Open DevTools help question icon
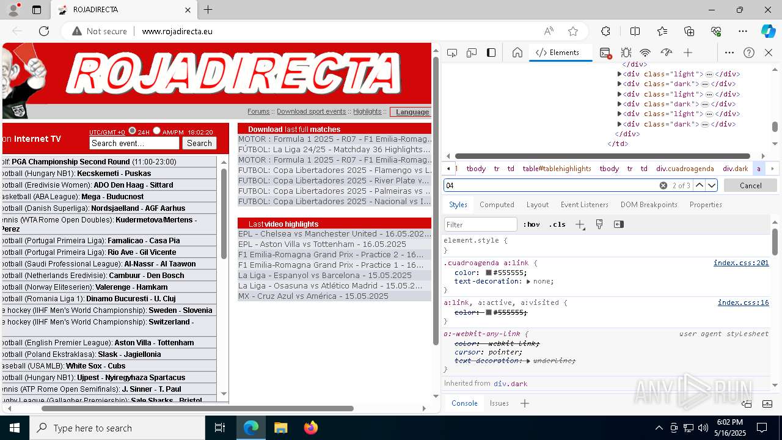The height and width of the screenshot is (440, 782). 749,53
